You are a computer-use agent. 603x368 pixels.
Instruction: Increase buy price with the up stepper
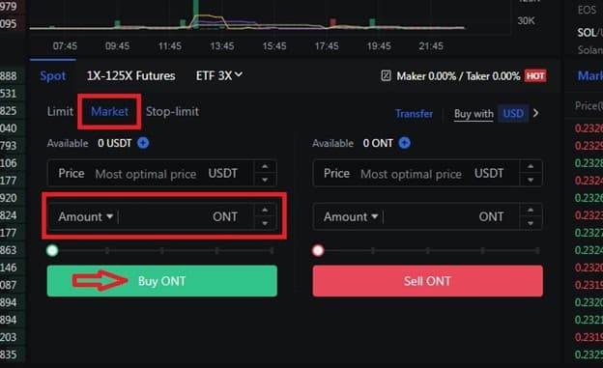click(265, 167)
